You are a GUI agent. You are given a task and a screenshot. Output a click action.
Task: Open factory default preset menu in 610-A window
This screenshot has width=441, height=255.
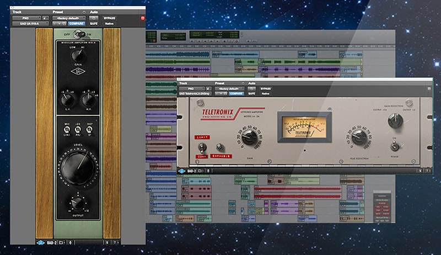69,18
